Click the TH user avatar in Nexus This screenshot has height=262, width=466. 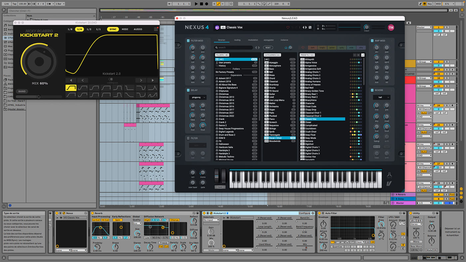[391, 28]
